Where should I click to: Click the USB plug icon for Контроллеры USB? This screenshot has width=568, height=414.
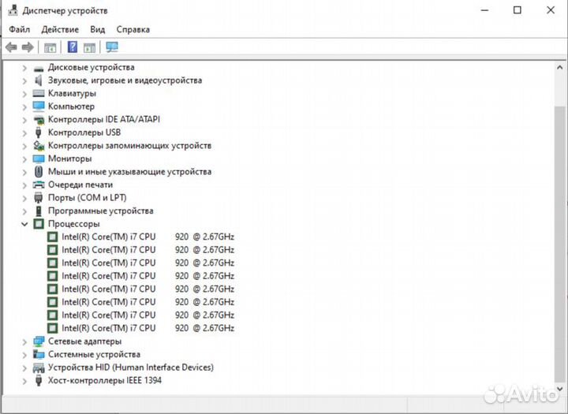pyautogui.click(x=39, y=132)
